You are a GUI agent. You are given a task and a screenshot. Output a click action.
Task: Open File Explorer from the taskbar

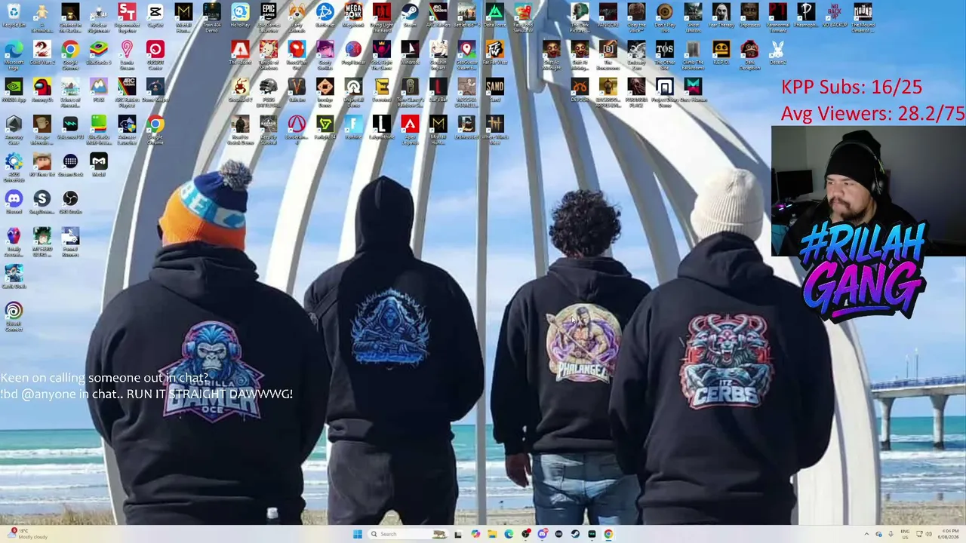pyautogui.click(x=492, y=534)
